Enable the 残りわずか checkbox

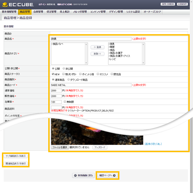point(64,74)
